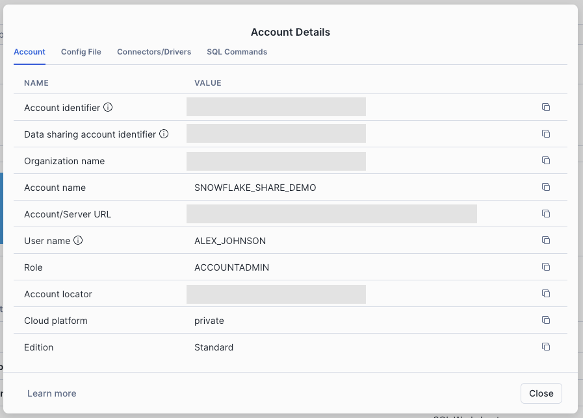The image size is (583, 418).
Task: Switch to the Config File tab
Action: [x=81, y=52]
